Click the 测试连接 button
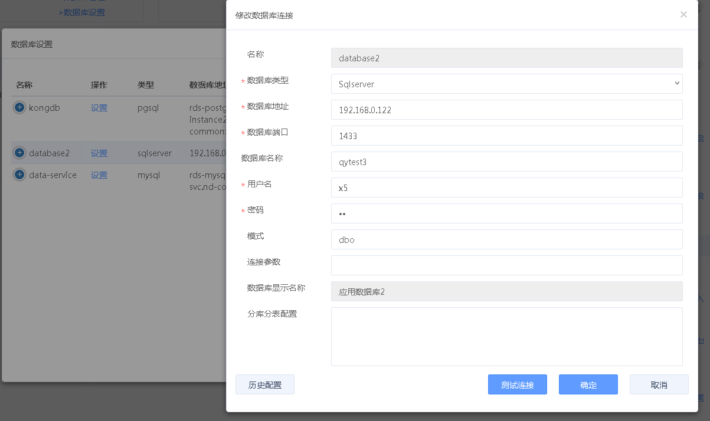This screenshot has width=710, height=421. tap(517, 384)
